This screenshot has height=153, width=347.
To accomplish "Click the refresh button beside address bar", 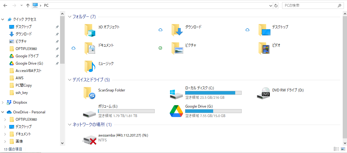I will (276, 5).
